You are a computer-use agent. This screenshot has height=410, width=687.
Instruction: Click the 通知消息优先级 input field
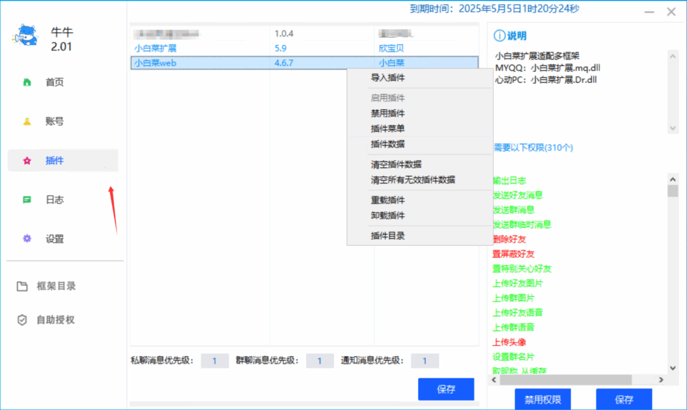pyautogui.click(x=425, y=361)
